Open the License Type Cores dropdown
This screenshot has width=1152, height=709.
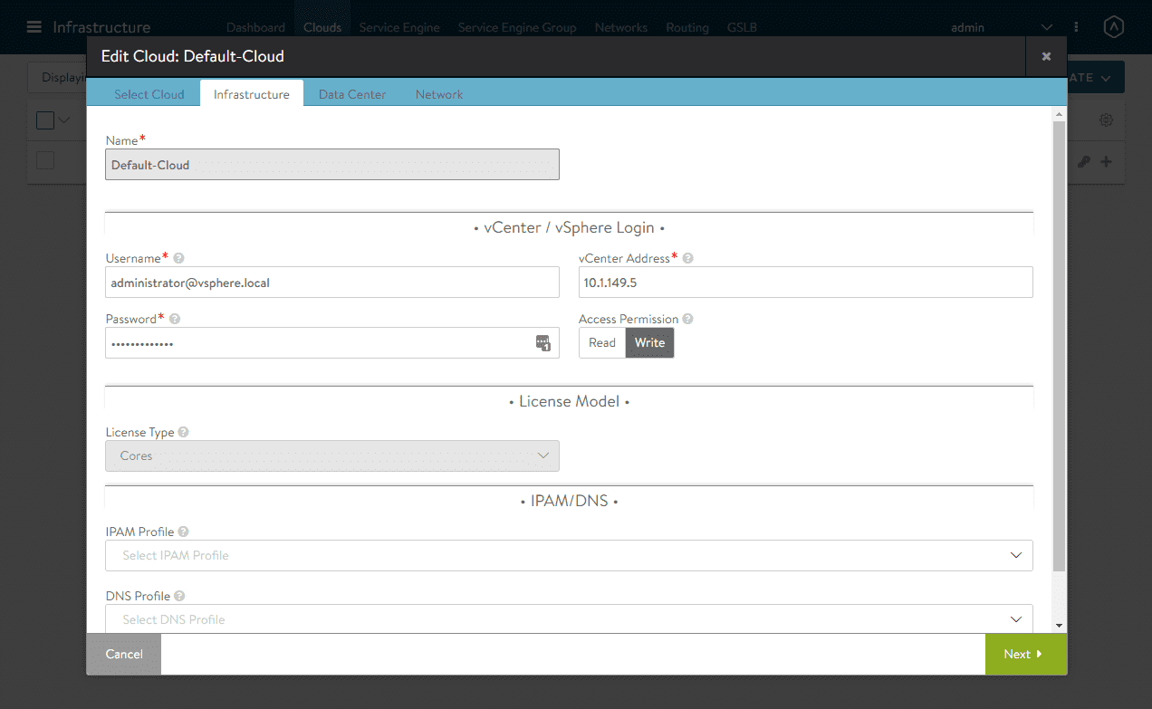click(x=332, y=455)
